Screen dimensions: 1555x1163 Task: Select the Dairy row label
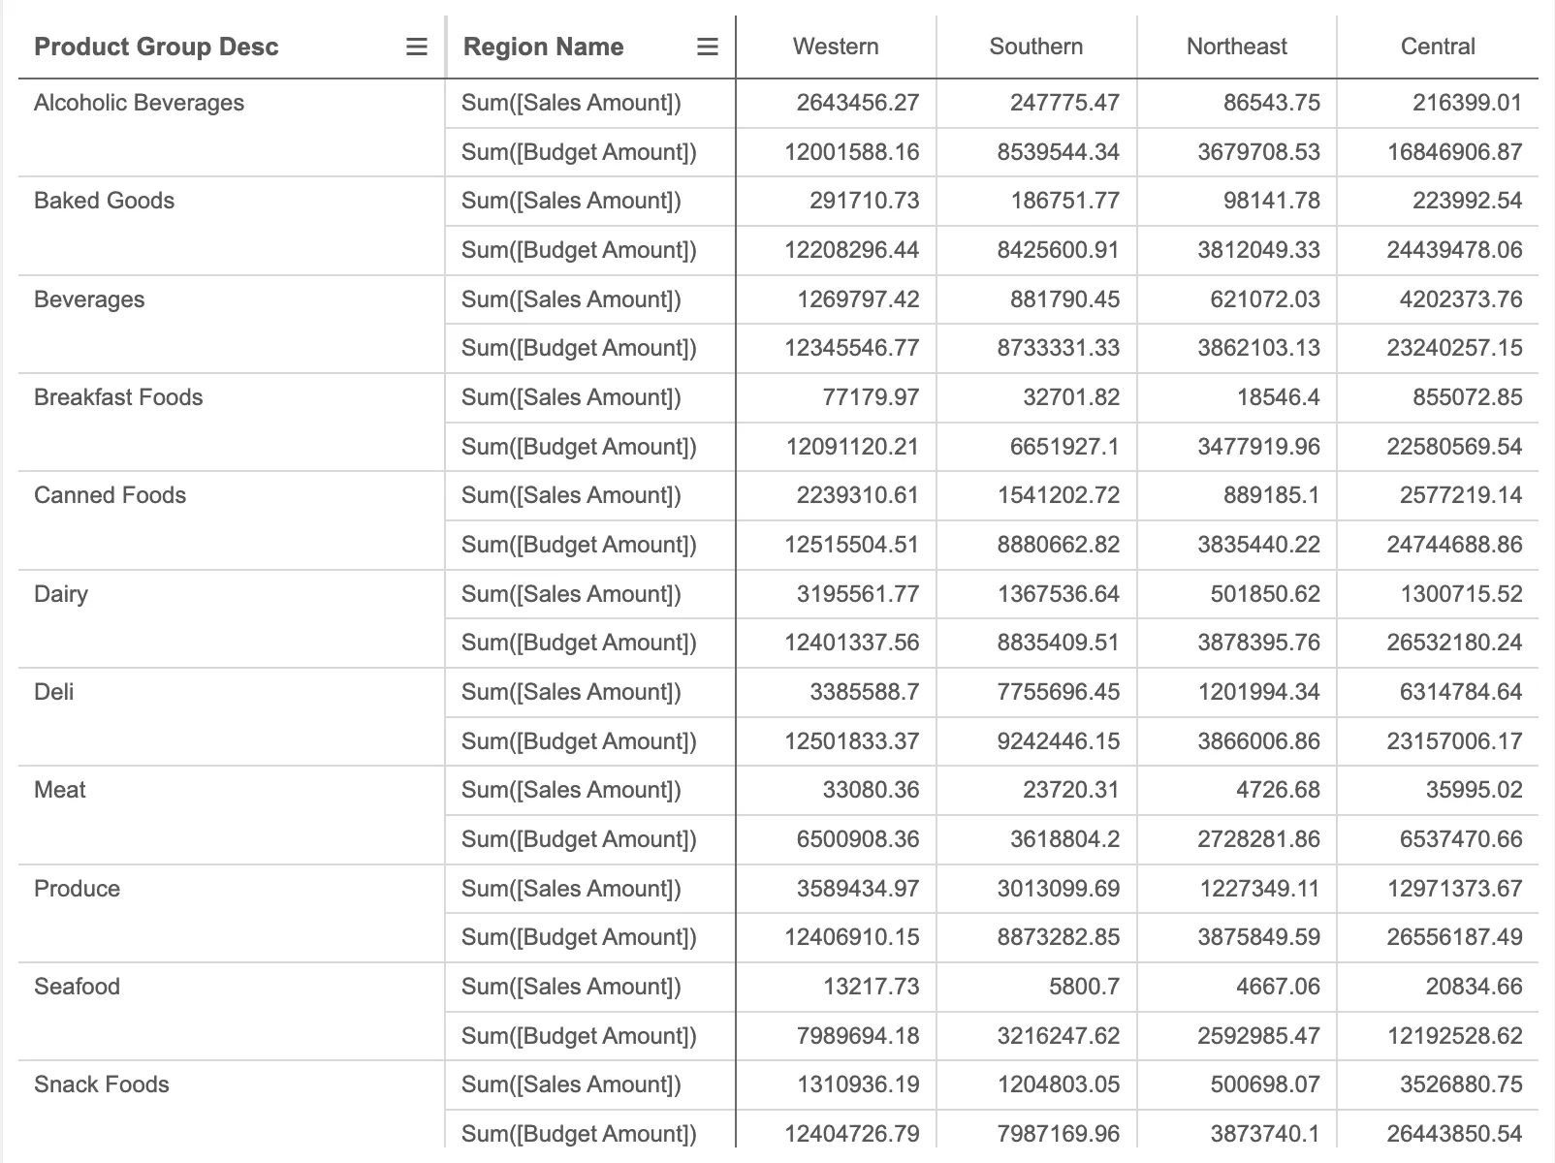pos(60,594)
